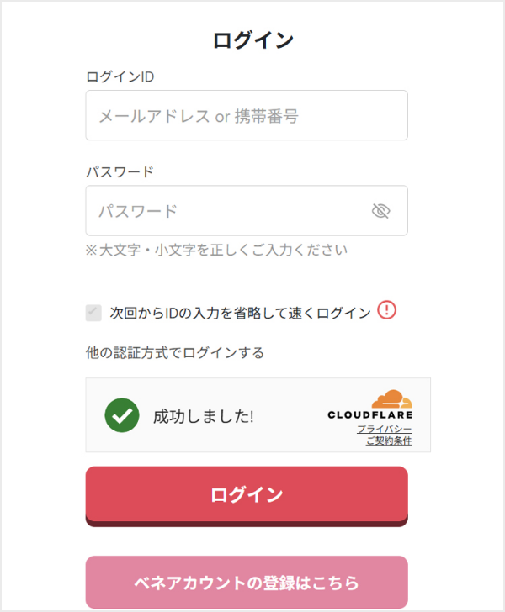Click the パスワード label above the field
Screen dimensions: 505x612
[x=120, y=172]
